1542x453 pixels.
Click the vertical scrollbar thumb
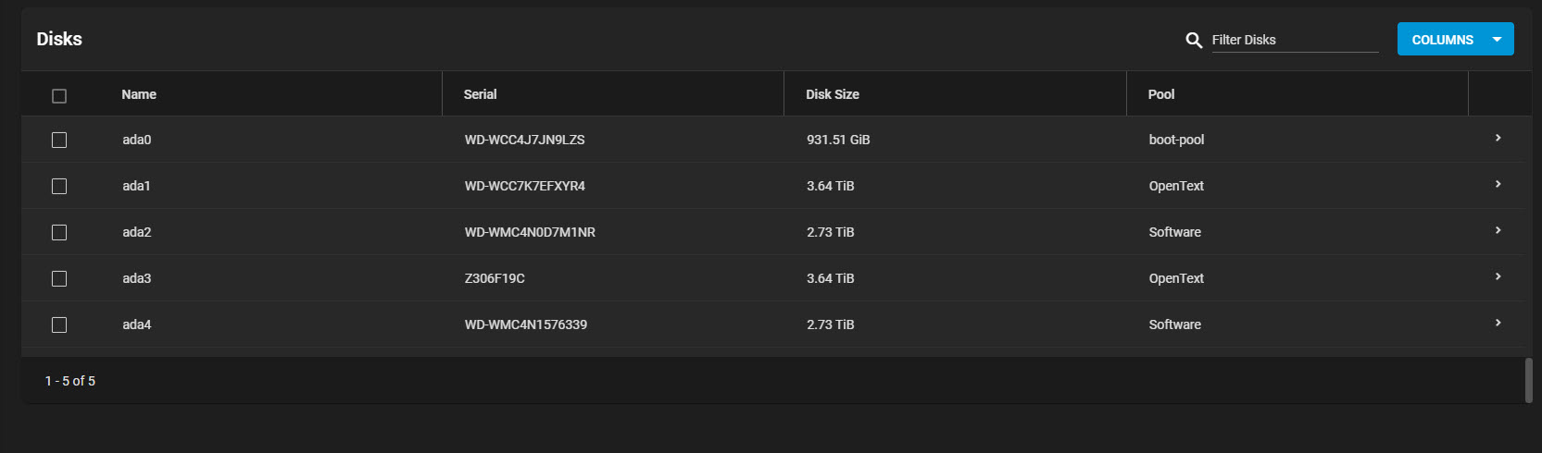pos(1528,380)
